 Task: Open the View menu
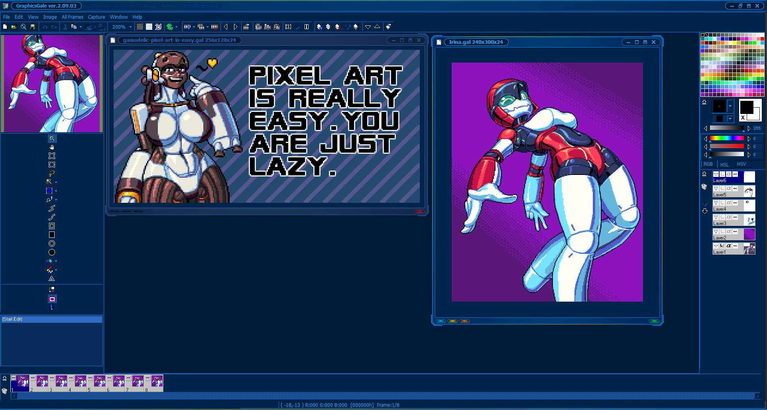coord(33,17)
